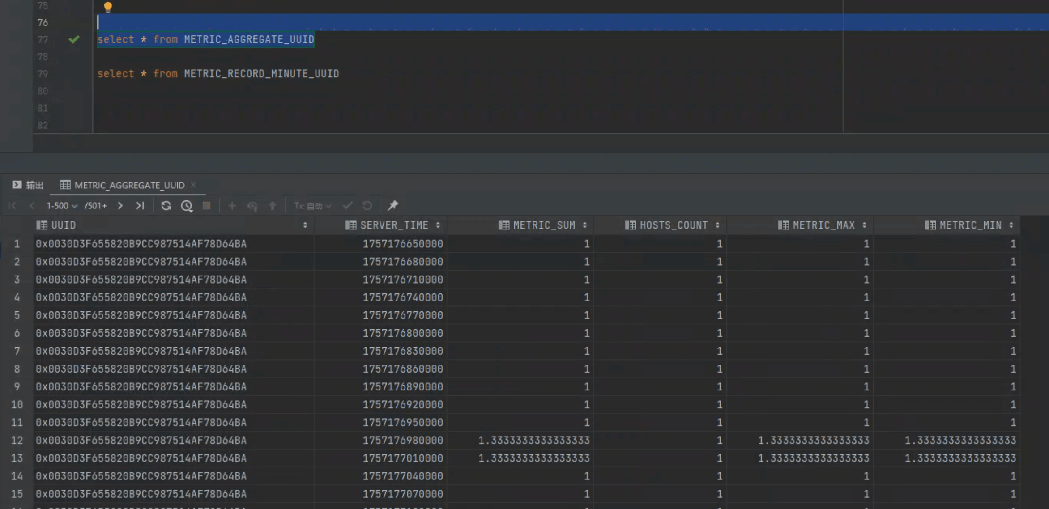Click the clock auto-refresh icon
The width and height of the screenshot is (1049, 509).
tap(187, 206)
